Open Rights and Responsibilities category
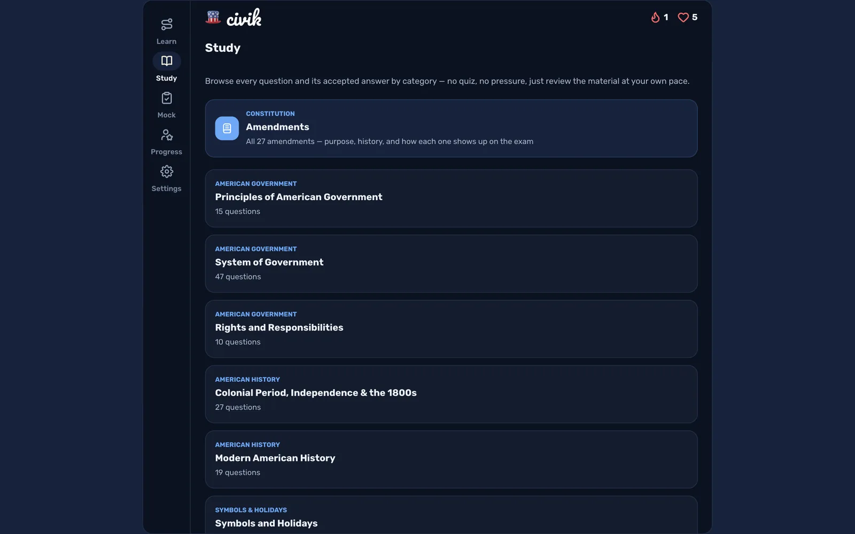Screen dimensions: 855x534 coord(451,329)
